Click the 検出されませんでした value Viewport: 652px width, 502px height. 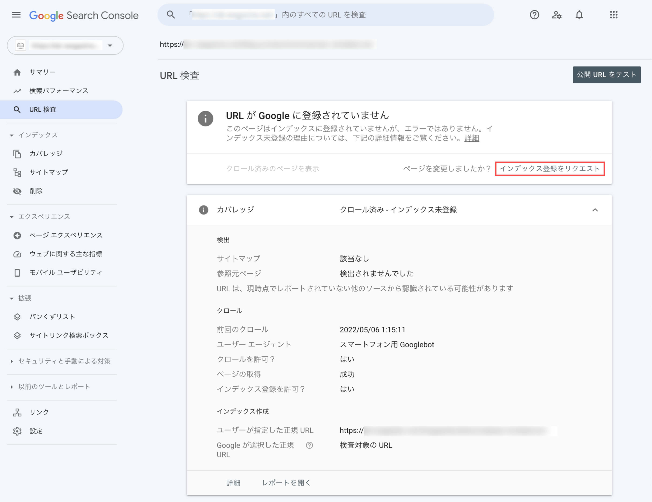376,274
